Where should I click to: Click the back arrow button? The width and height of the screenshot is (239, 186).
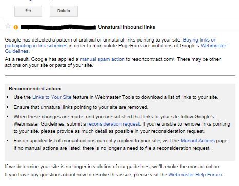pos(28,11)
